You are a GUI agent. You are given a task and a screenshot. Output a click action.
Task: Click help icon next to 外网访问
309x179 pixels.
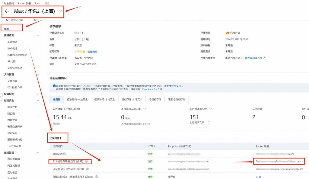pos(65,154)
